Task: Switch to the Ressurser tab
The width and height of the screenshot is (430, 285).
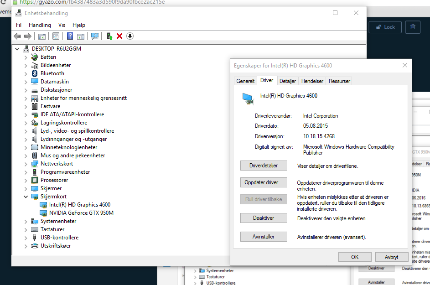Action: (339, 81)
